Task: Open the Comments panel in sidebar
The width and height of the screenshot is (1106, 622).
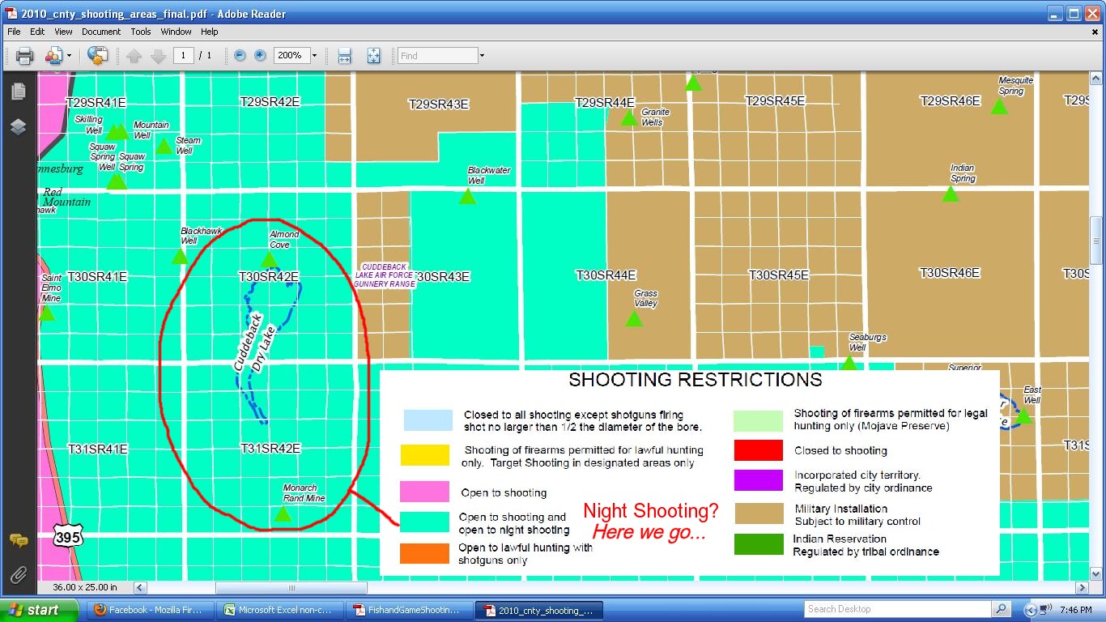Action: click(x=18, y=540)
